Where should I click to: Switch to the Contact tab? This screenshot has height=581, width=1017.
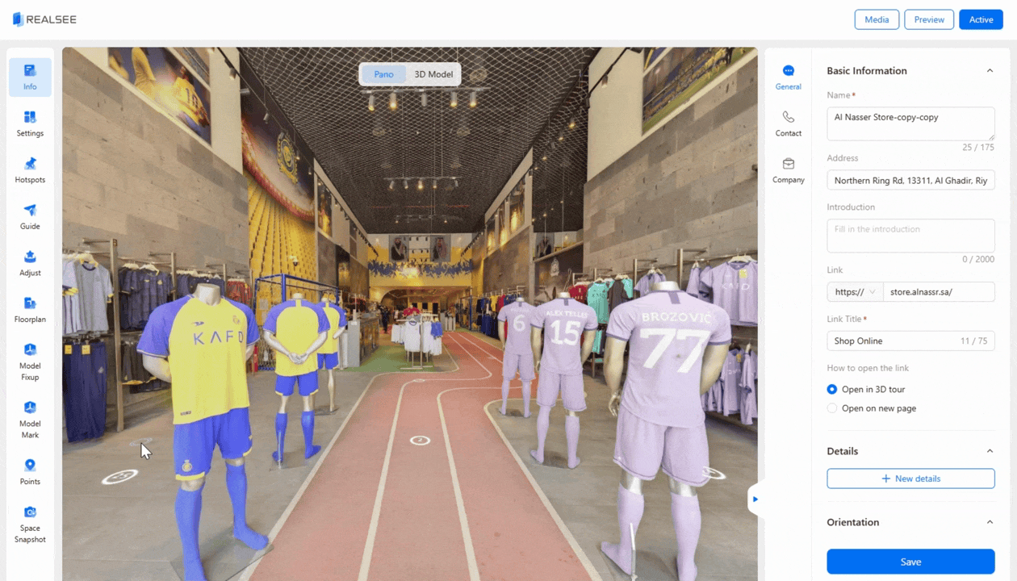pos(788,123)
